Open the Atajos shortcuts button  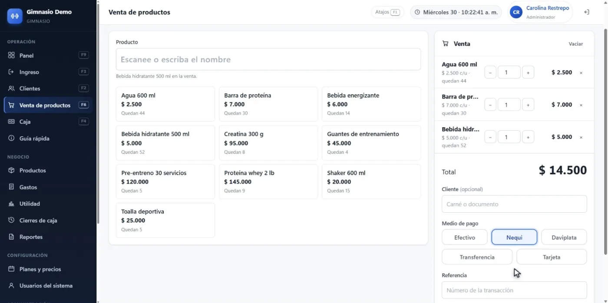(x=387, y=12)
